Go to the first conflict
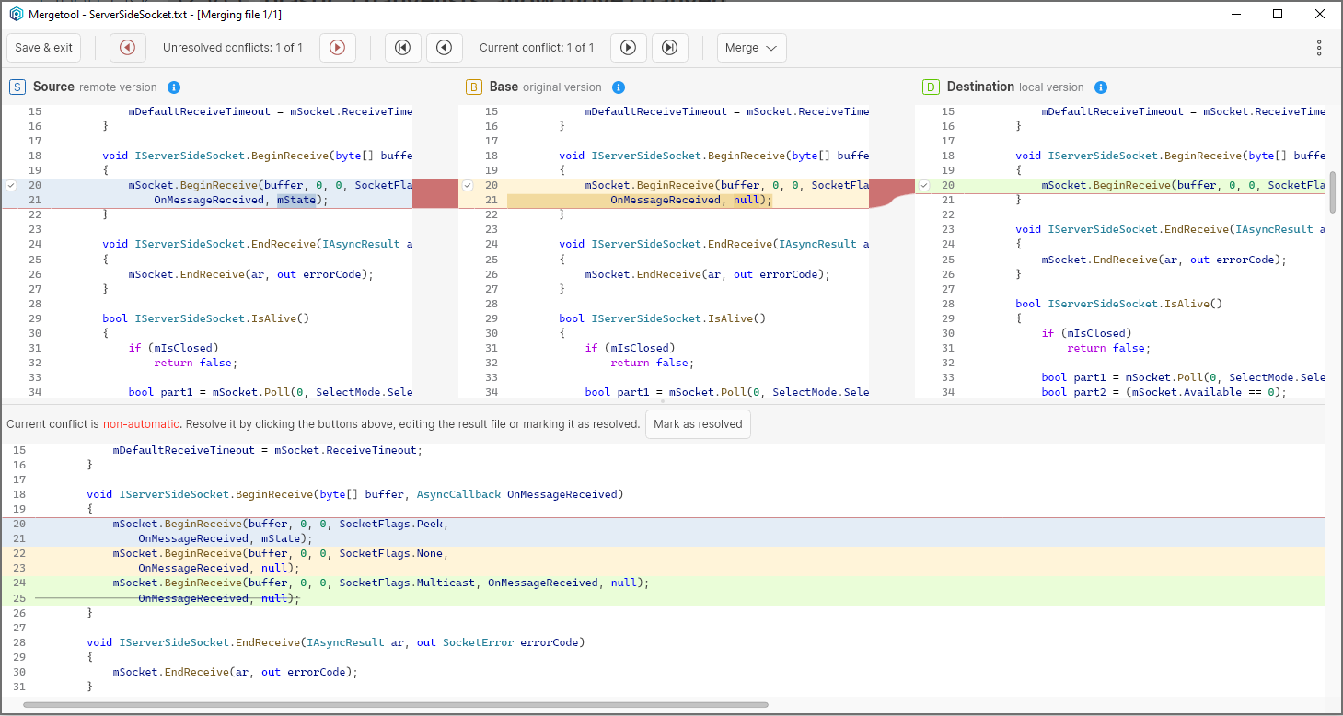Screen dimensions: 1343x716 click(402, 47)
